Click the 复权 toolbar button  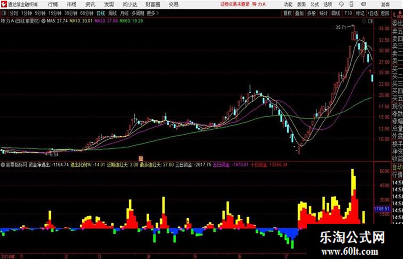coord(287,13)
